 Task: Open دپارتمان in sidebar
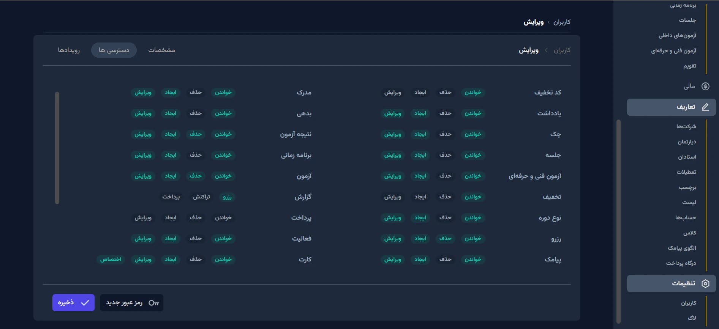(x=687, y=142)
